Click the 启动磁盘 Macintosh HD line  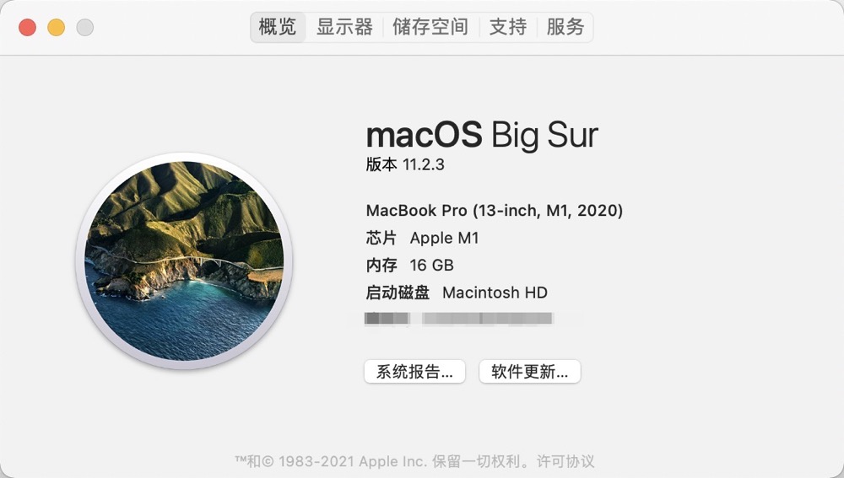tap(457, 293)
